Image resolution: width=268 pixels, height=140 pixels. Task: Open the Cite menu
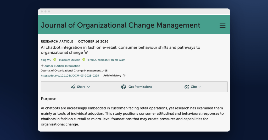coord(193,87)
